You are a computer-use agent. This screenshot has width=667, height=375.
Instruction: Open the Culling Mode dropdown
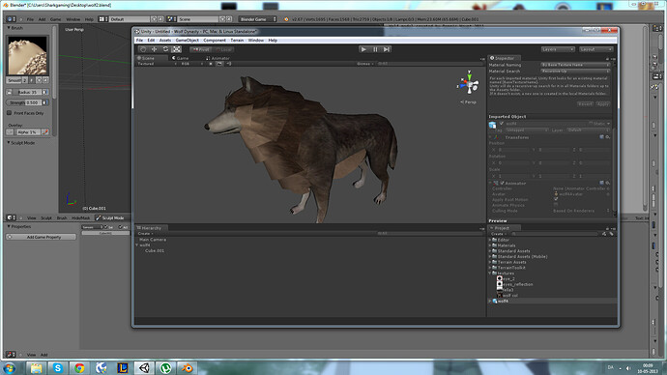click(580, 211)
